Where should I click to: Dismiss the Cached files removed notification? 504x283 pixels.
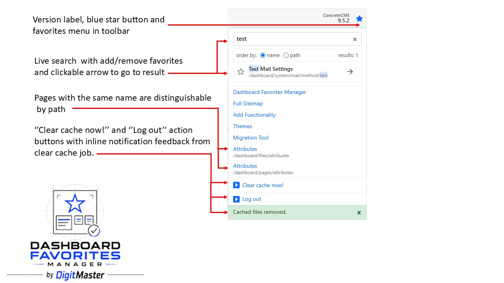[x=359, y=212]
